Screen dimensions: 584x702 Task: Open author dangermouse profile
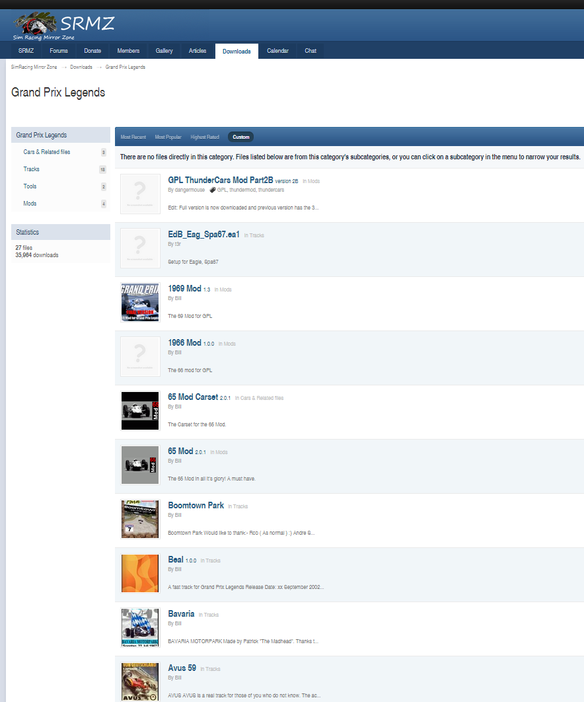190,190
